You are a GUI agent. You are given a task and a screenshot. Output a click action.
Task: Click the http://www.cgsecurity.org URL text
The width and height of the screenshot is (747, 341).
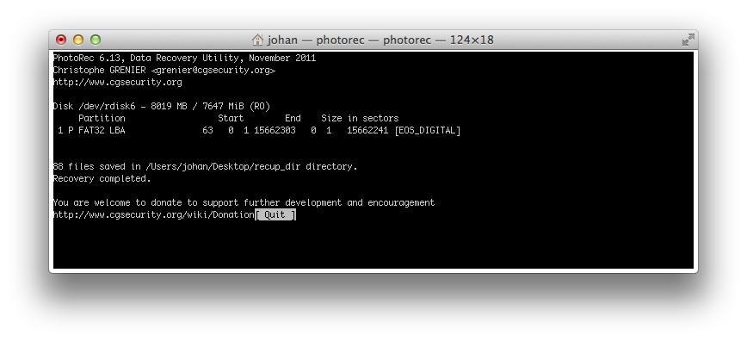click(x=118, y=83)
